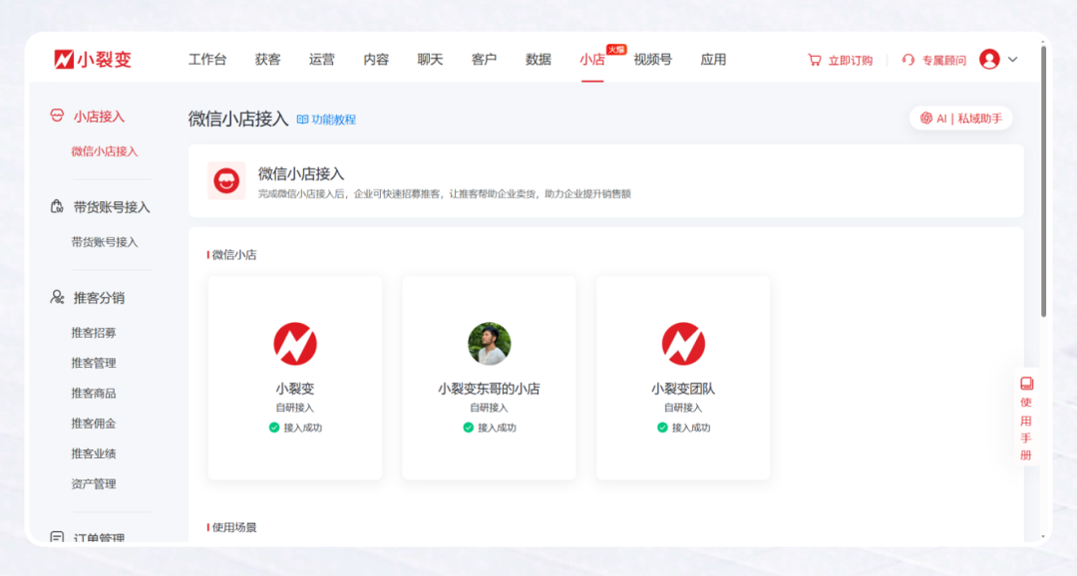Screen dimensions: 1077x576
Task: Click the 小裂变东哥的小店 store avatar
Action: (x=488, y=343)
